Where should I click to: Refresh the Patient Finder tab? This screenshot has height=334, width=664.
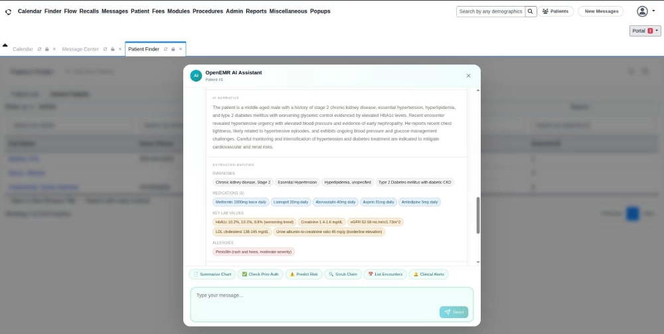coord(165,49)
